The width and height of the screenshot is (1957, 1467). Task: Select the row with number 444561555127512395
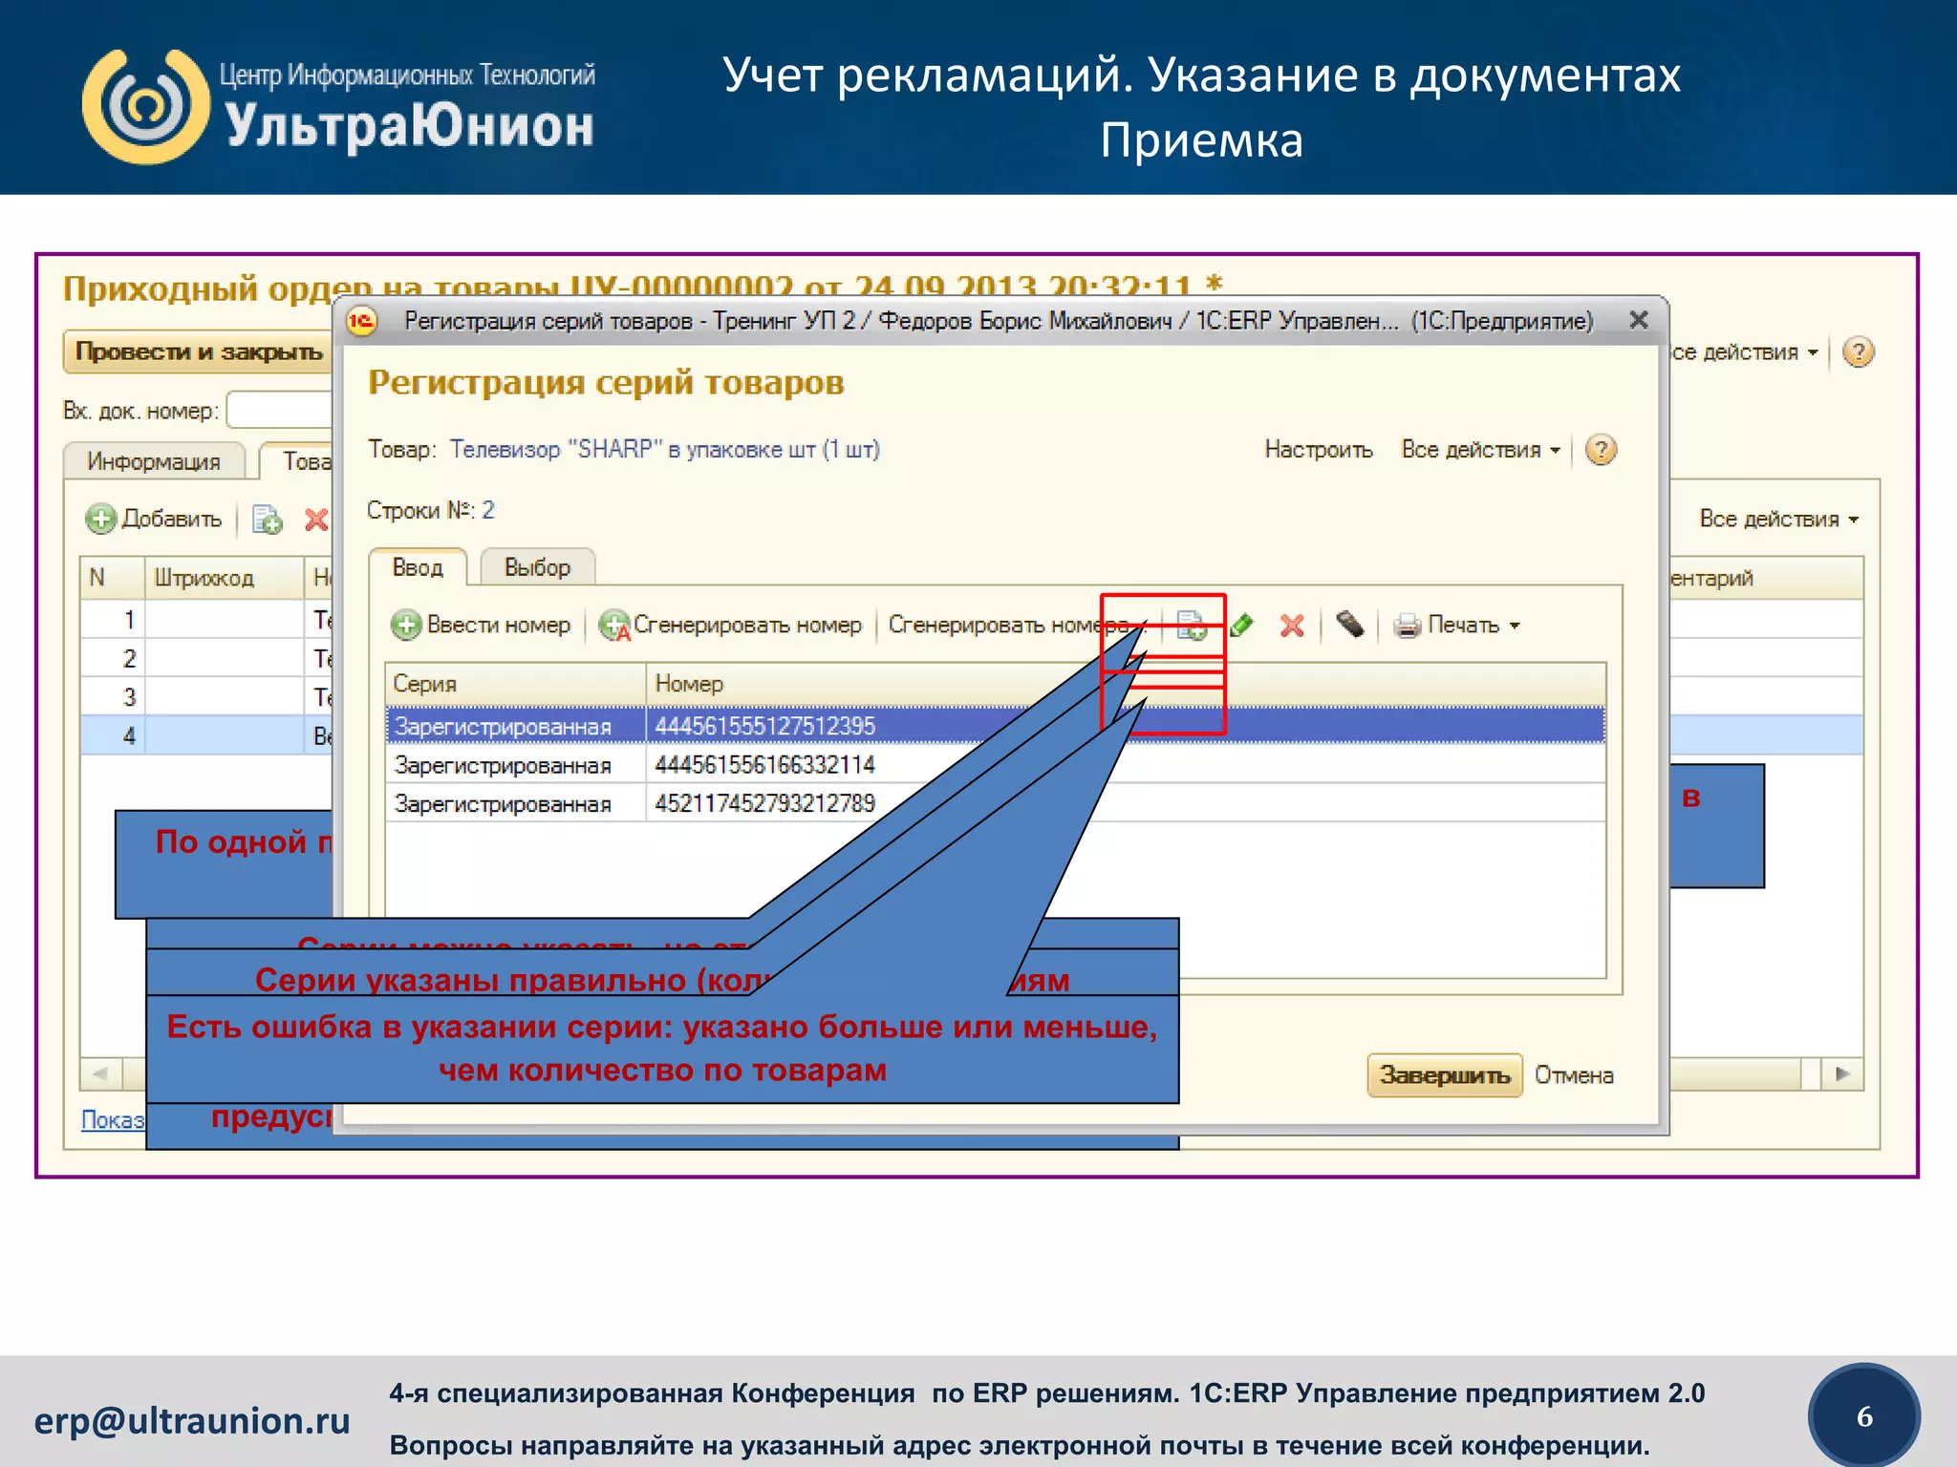coord(995,726)
